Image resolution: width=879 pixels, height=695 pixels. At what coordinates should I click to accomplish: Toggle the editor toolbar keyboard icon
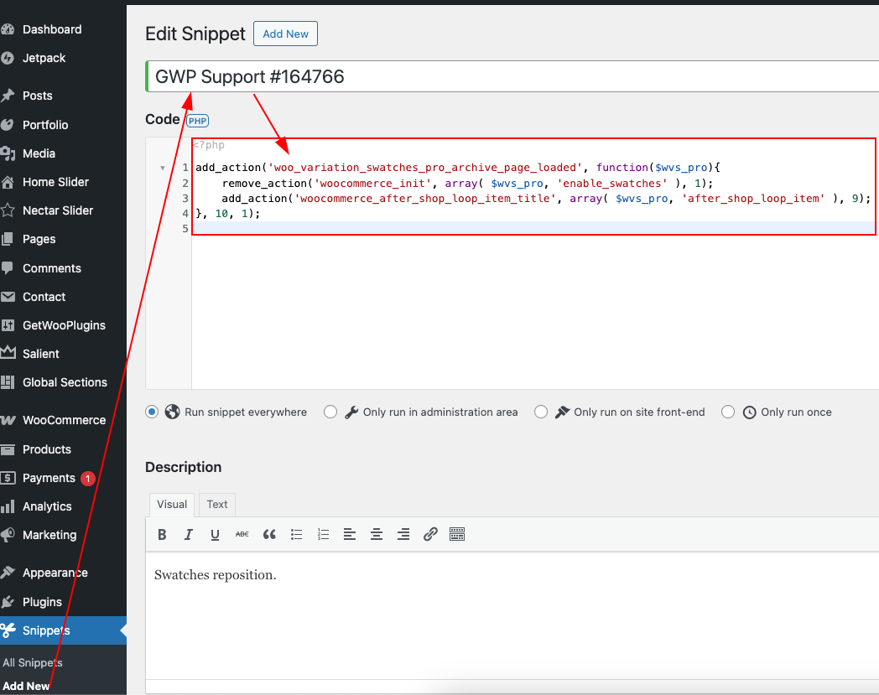(x=457, y=535)
